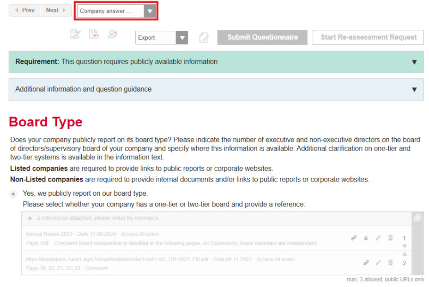
Task: Click the paperclip attachment icon in references header
Action: 417,218
